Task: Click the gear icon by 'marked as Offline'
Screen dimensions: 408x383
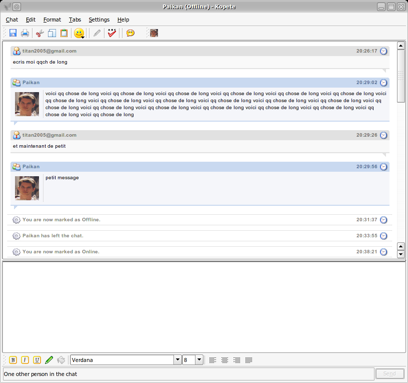Action: 16,220
